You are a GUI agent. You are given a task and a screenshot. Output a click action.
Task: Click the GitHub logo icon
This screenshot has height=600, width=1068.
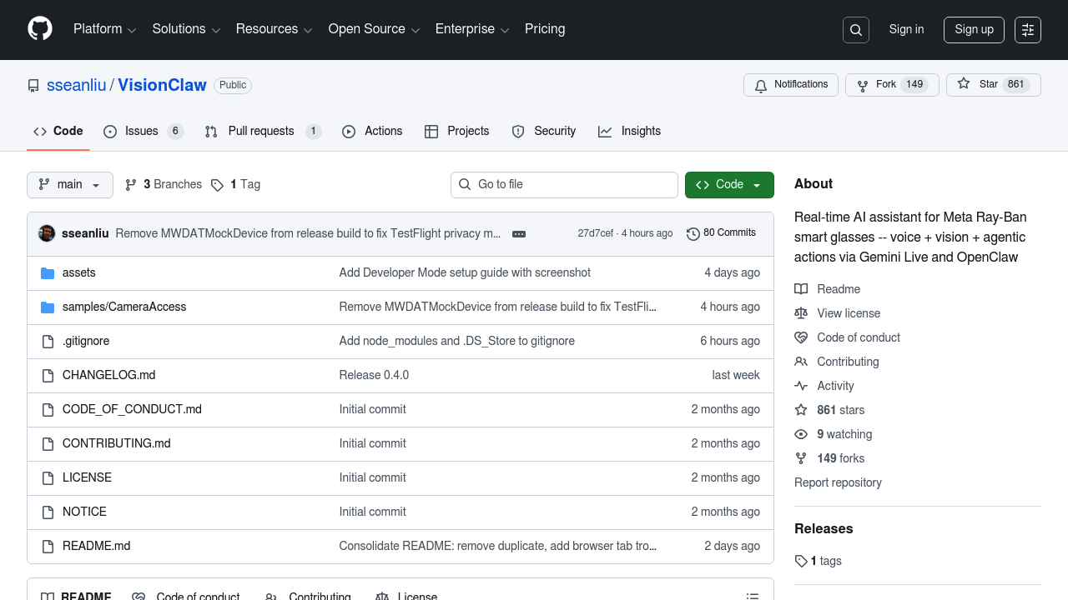[x=40, y=29]
